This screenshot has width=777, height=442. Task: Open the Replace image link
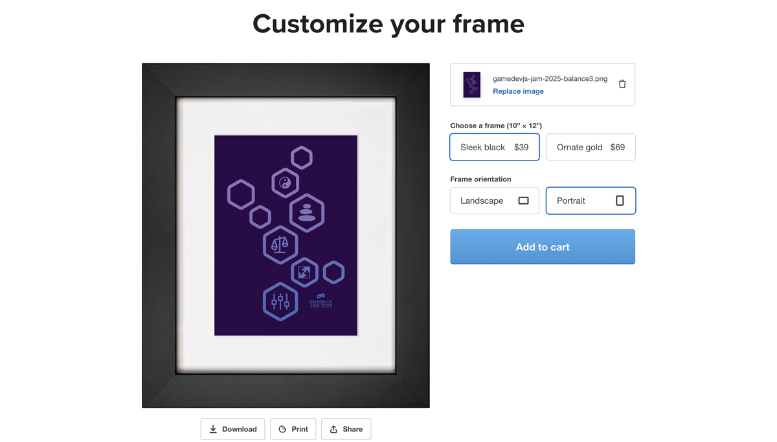[518, 91]
